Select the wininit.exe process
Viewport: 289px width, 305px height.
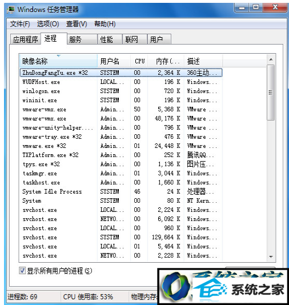[x=121, y=100]
